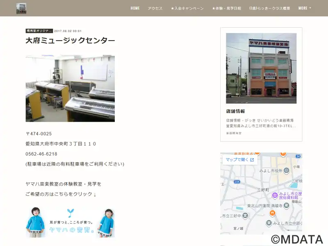This screenshot has width=328, height=246.
Task: Open the Yamaha store building photo
Action: tap(261, 68)
